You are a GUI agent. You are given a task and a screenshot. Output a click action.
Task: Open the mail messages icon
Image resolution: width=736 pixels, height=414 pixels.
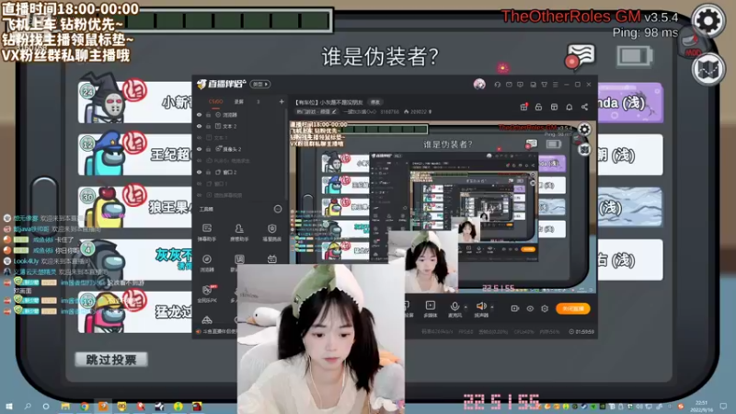click(509, 85)
